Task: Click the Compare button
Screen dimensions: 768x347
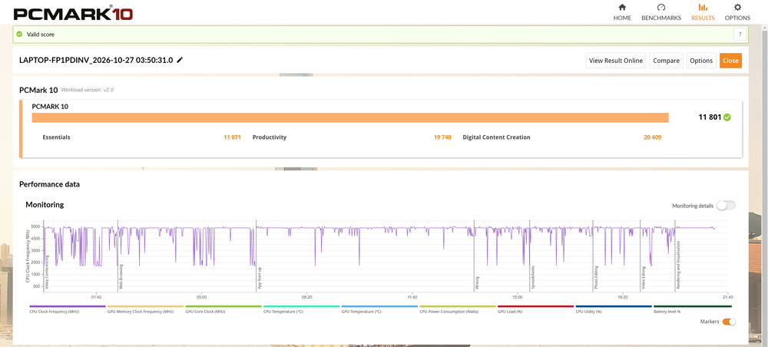Action: 666,61
